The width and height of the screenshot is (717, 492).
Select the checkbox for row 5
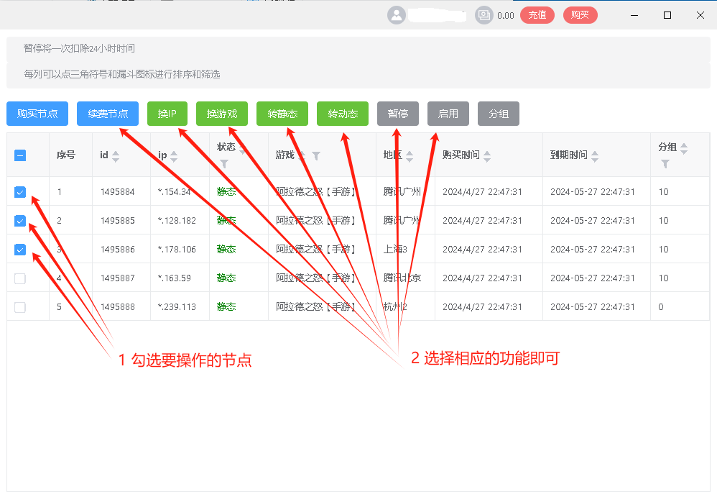pos(20,307)
